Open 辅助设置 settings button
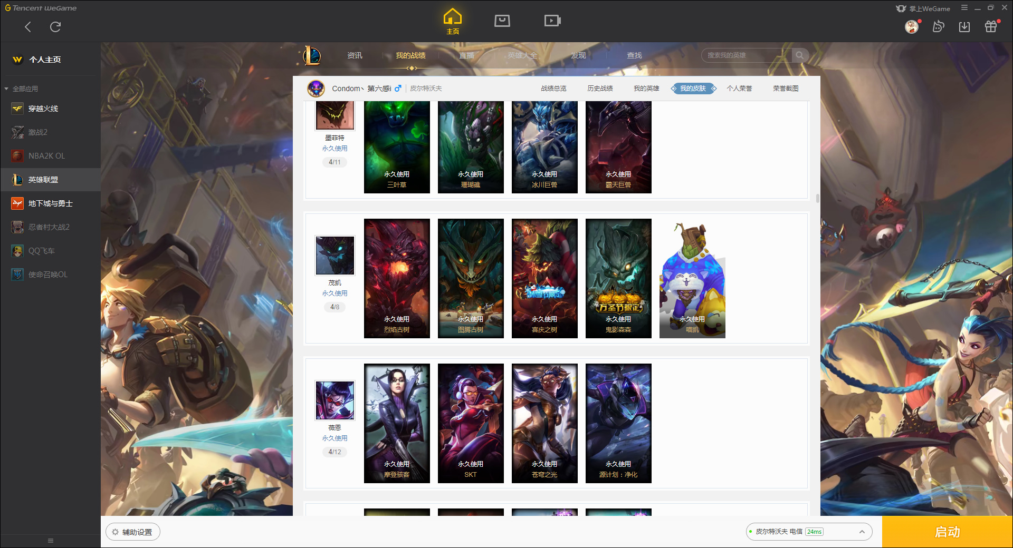1013x548 pixels. coord(132,532)
